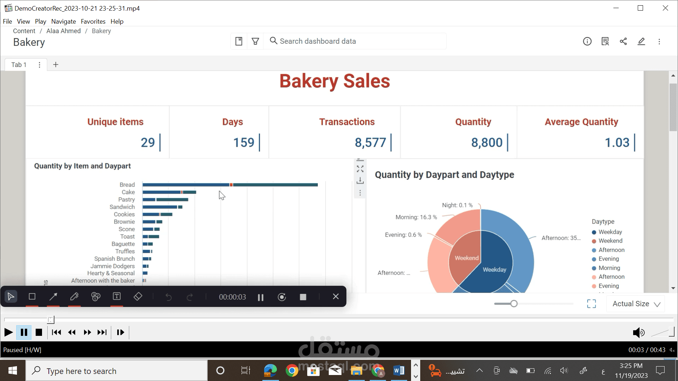Image resolution: width=678 pixels, height=381 pixels.
Task: Select the spotlight effects tool
Action: [x=96, y=297]
